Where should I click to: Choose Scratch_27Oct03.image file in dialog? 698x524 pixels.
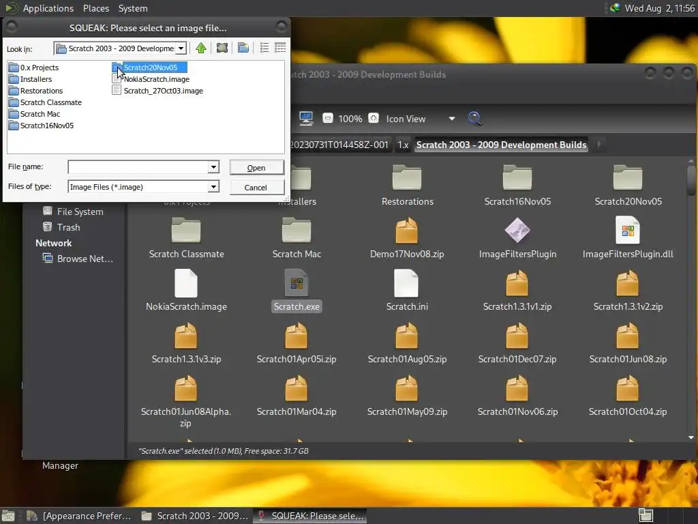(157, 91)
